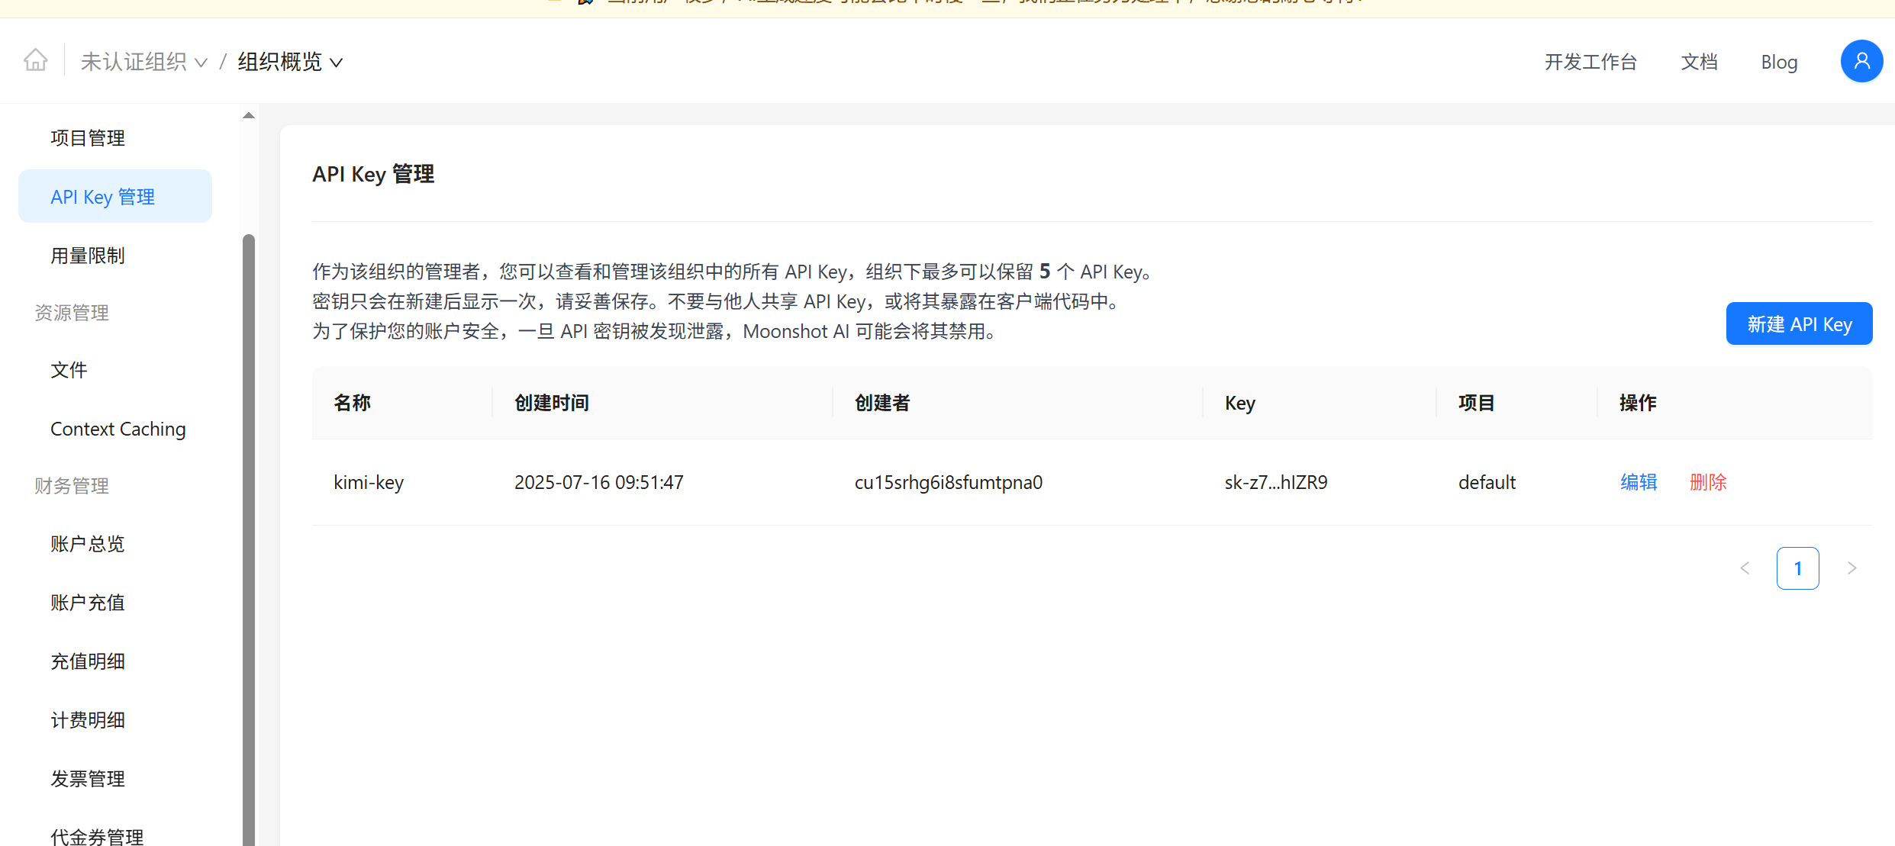Open 项目管理 in the sidebar
This screenshot has width=1895, height=846.
[x=87, y=138]
